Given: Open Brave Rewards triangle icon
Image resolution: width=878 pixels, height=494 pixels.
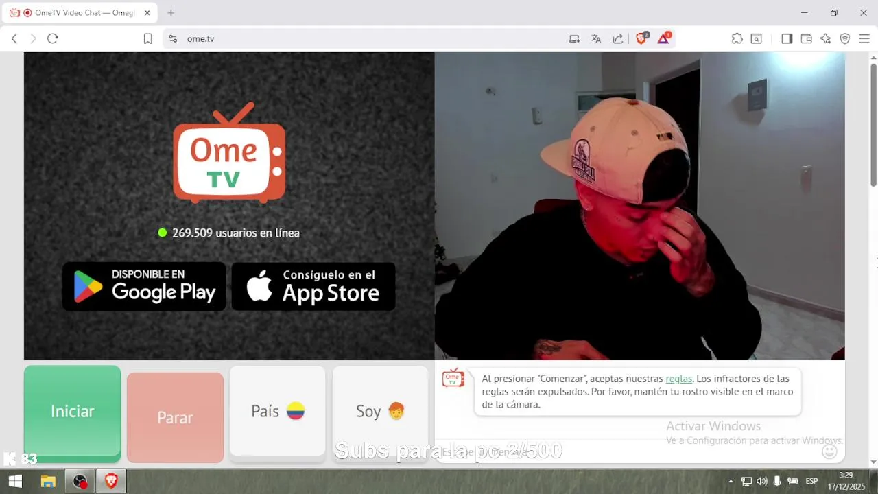Looking at the screenshot, I should coord(664,38).
